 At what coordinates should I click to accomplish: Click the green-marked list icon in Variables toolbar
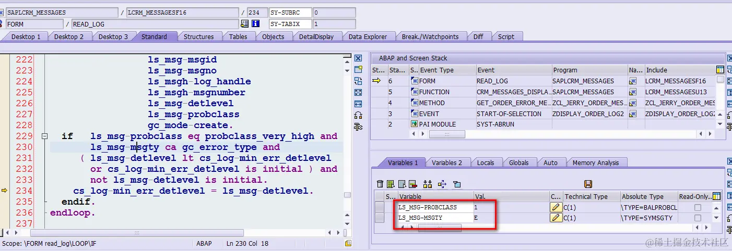pos(389,184)
